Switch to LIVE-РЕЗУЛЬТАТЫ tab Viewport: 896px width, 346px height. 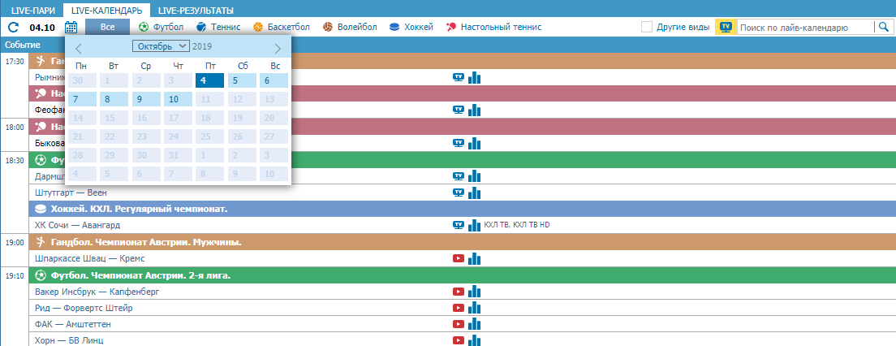[196, 11]
